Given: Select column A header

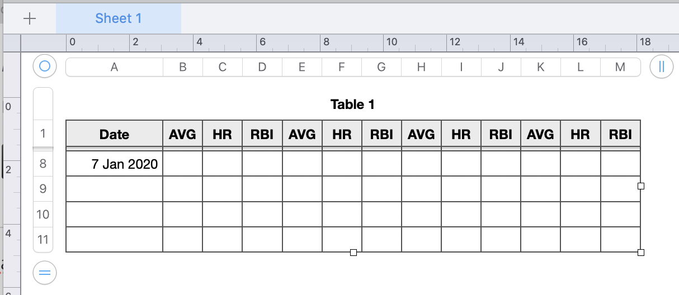Looking at the screenshot, I should [114, 67].
